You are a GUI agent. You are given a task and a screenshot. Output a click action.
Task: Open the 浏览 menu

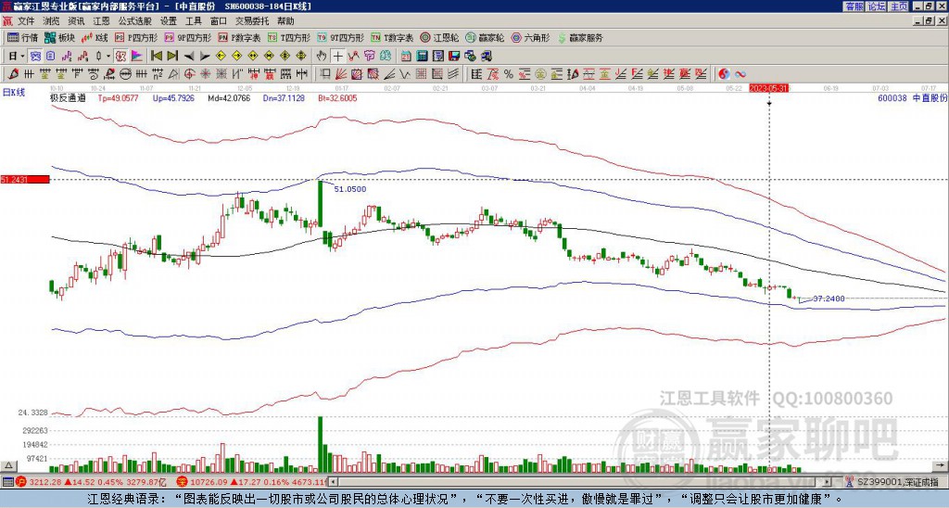point(52,21)
